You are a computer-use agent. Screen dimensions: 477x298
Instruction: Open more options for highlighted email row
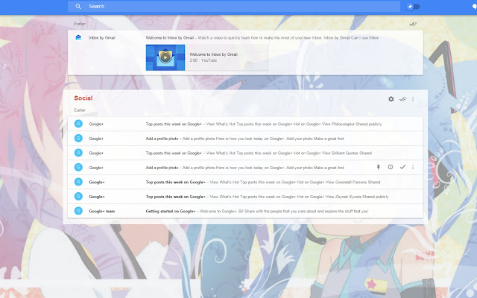coord(413,167)
